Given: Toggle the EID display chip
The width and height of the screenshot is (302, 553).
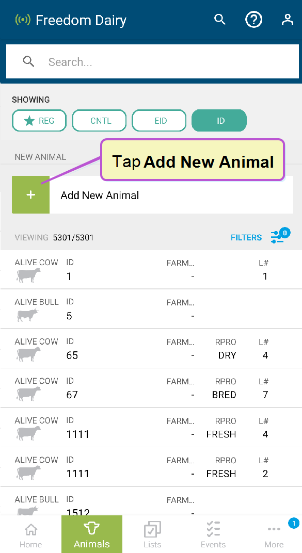Looking at the screenshot, I should coord(159,121).
